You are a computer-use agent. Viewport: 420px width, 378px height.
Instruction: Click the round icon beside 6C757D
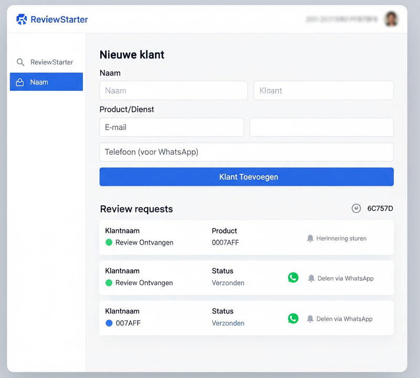(356, 208)
